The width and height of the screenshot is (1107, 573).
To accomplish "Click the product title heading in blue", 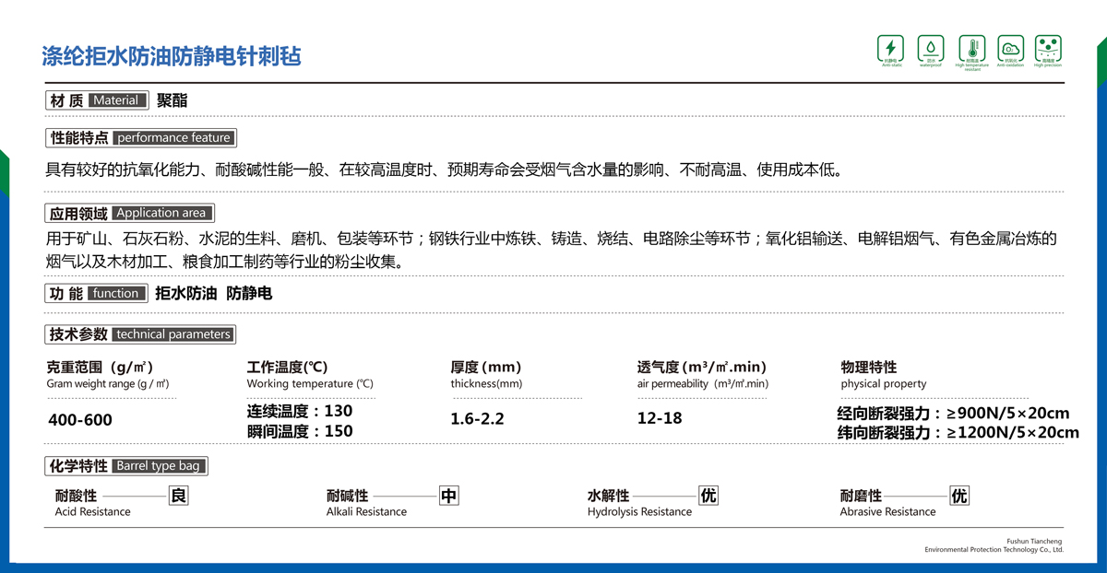I will [x=172, y=56].
